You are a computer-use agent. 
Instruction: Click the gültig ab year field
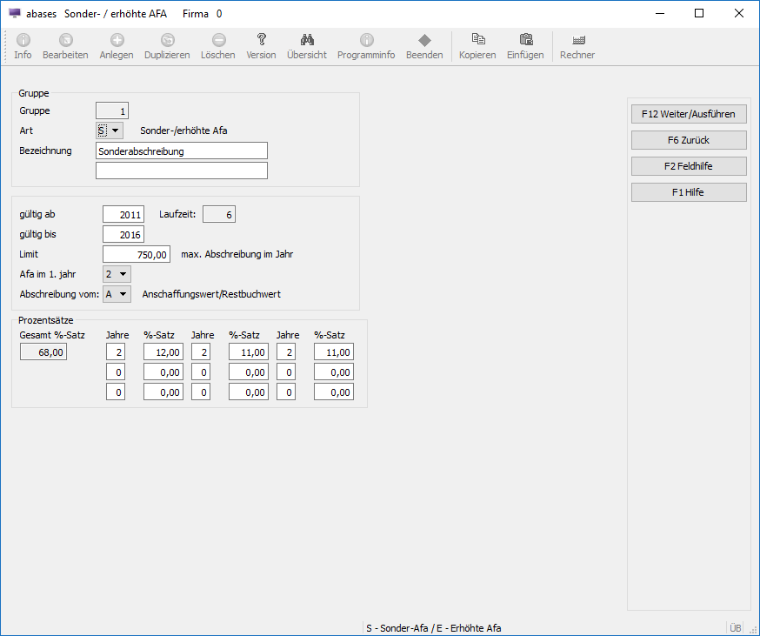click(123, 214)
